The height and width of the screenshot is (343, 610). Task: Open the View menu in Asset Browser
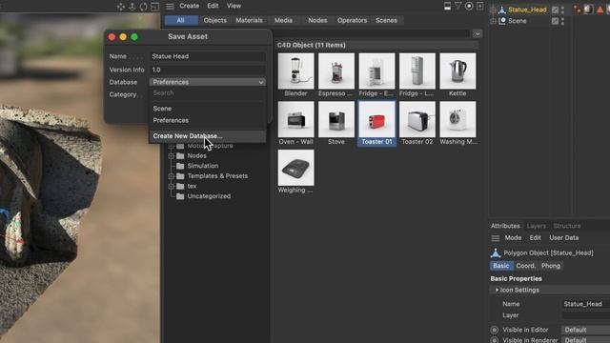pyautogui.click(x=234, y=6)
